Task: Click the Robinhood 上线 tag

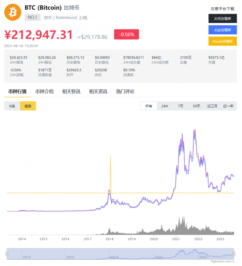Action: [x=71, y=18]
